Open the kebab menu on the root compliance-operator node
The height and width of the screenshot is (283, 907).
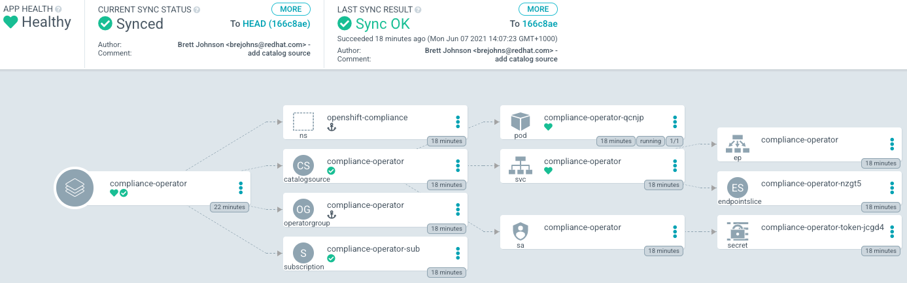(x=241, y=188)
